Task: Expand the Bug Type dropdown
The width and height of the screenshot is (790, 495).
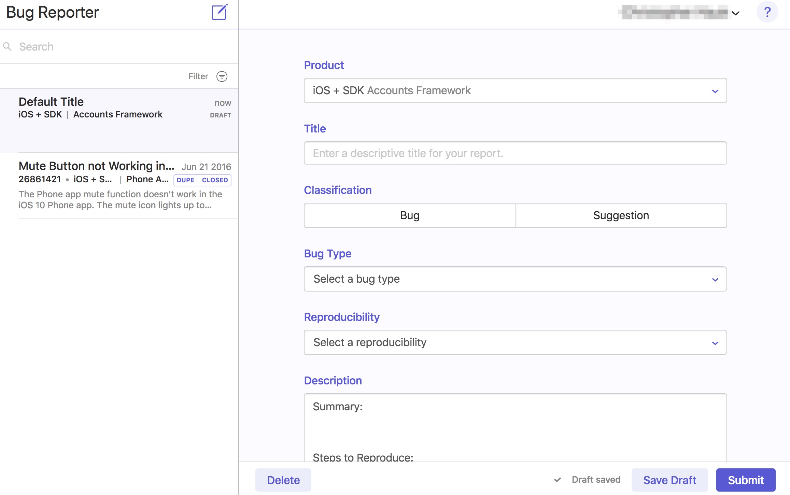Action: click(515, 279)
